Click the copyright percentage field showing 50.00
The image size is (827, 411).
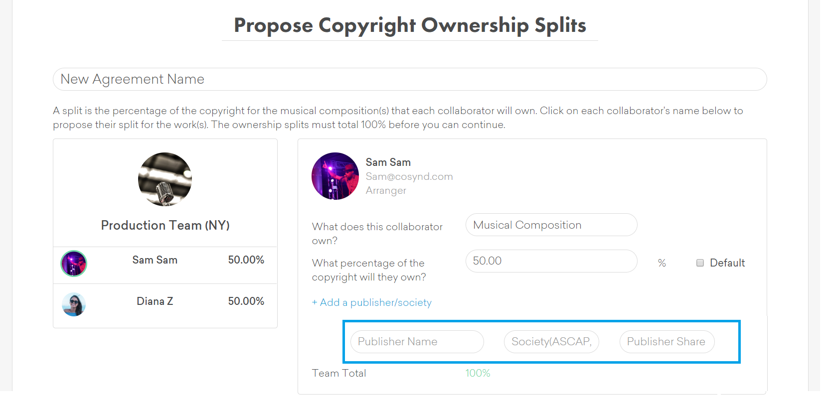click(x=551, y=261)
